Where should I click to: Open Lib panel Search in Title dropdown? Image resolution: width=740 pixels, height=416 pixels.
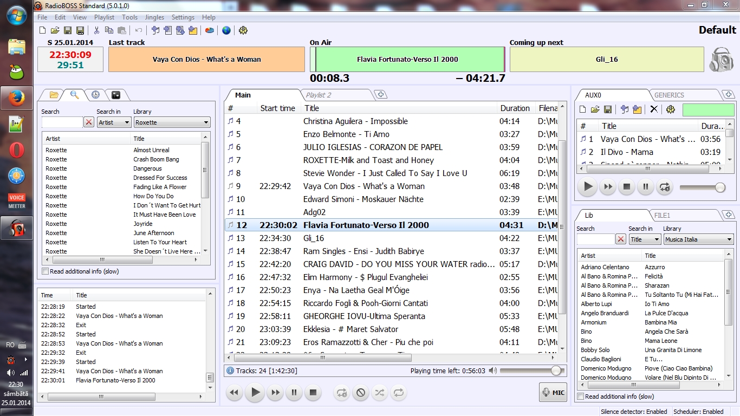[645, 239]
